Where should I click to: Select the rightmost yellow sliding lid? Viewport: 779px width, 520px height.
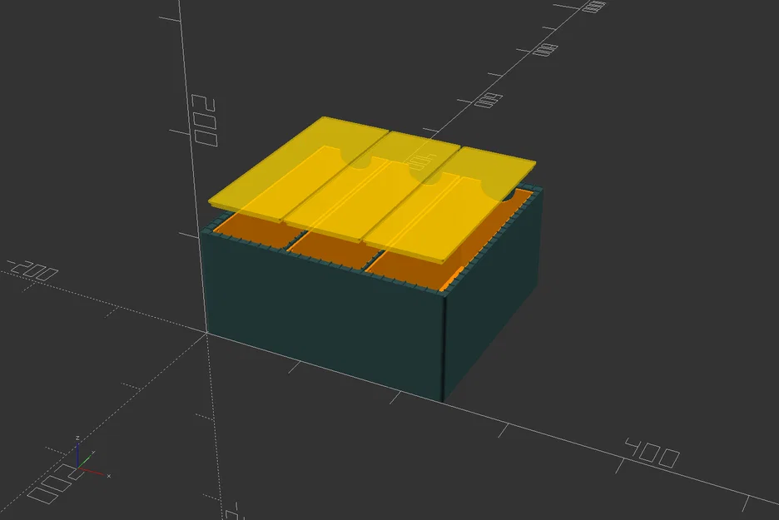tap(449, 204)
